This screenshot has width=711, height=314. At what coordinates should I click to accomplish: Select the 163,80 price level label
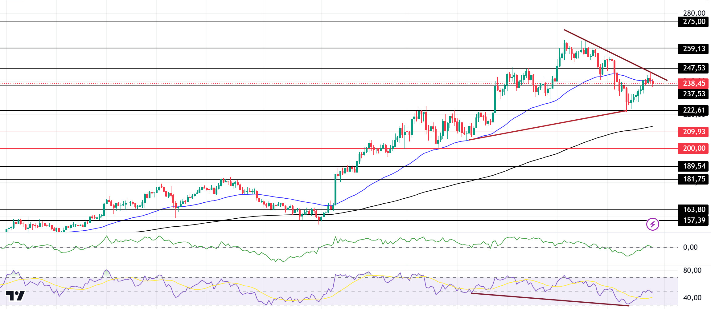[x=693, y=210]
